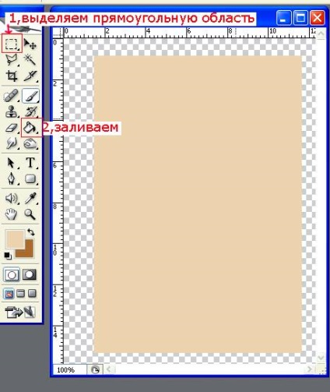Pick the Magic Wand tool
The width and height of the screenshot is (330, 392).
click(30, 59)
